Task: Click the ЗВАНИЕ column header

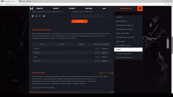Action: [81, 44]
